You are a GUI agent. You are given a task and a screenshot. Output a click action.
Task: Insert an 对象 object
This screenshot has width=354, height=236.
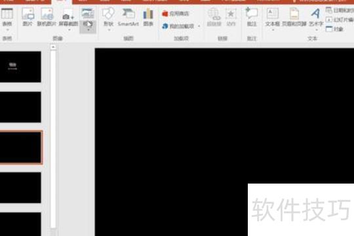click(x=335, y=29)
